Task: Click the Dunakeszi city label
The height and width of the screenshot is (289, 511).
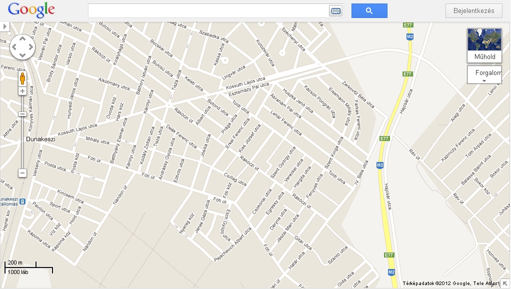Action: point(40,139)
